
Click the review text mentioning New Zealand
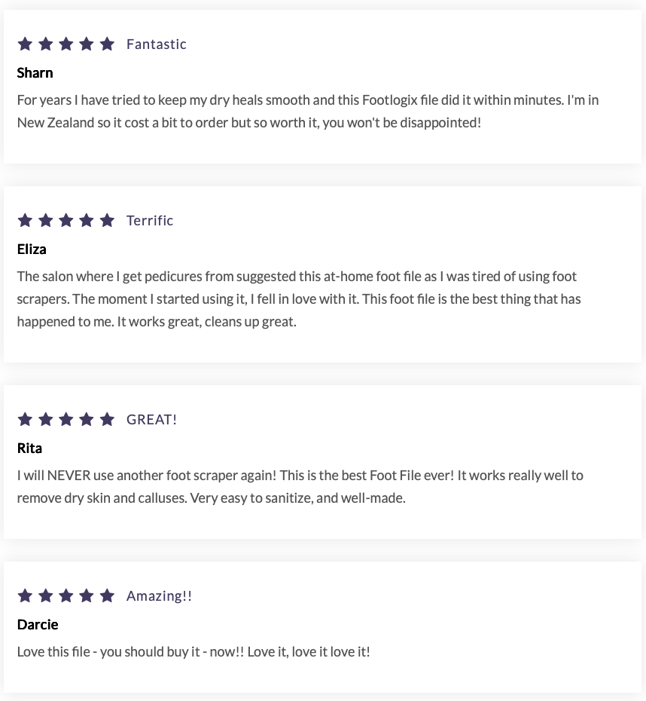(x=308, y=111)
